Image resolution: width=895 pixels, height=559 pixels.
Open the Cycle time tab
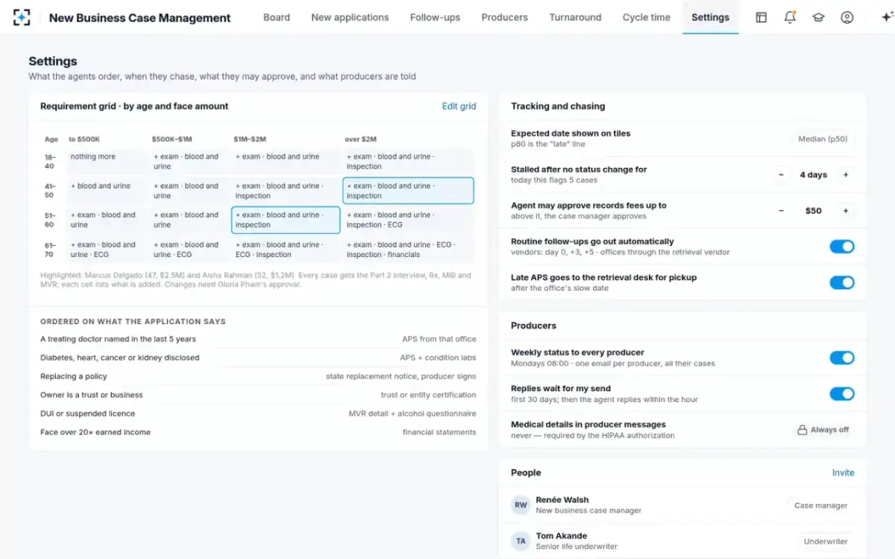coord(647,17)
